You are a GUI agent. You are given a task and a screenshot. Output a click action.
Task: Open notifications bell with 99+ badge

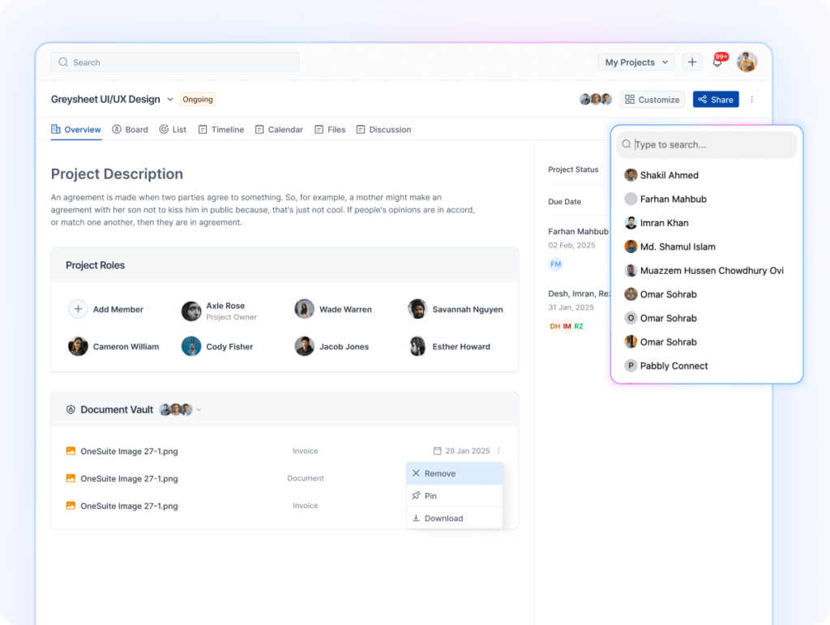(x=718, y=62)
